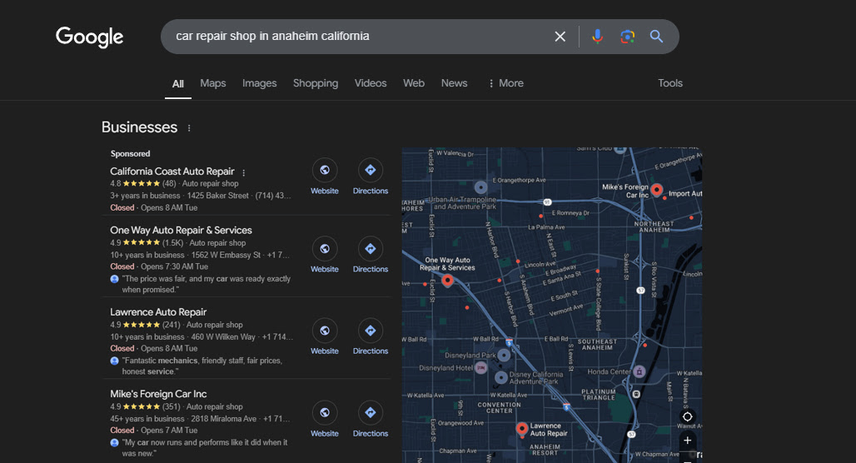Open Mike's Foreign Car Inc listing
The height and width of the screenshot is (463, 856).
click(158, 394)
